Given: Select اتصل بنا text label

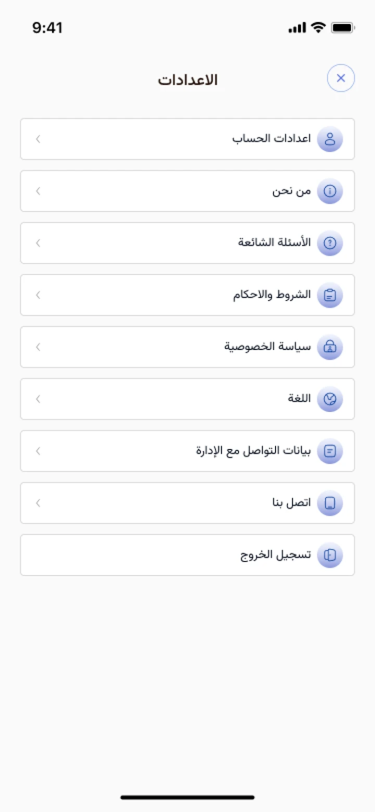Looking at the screenshot, I should pyautogui.click(x=291, y=503).
